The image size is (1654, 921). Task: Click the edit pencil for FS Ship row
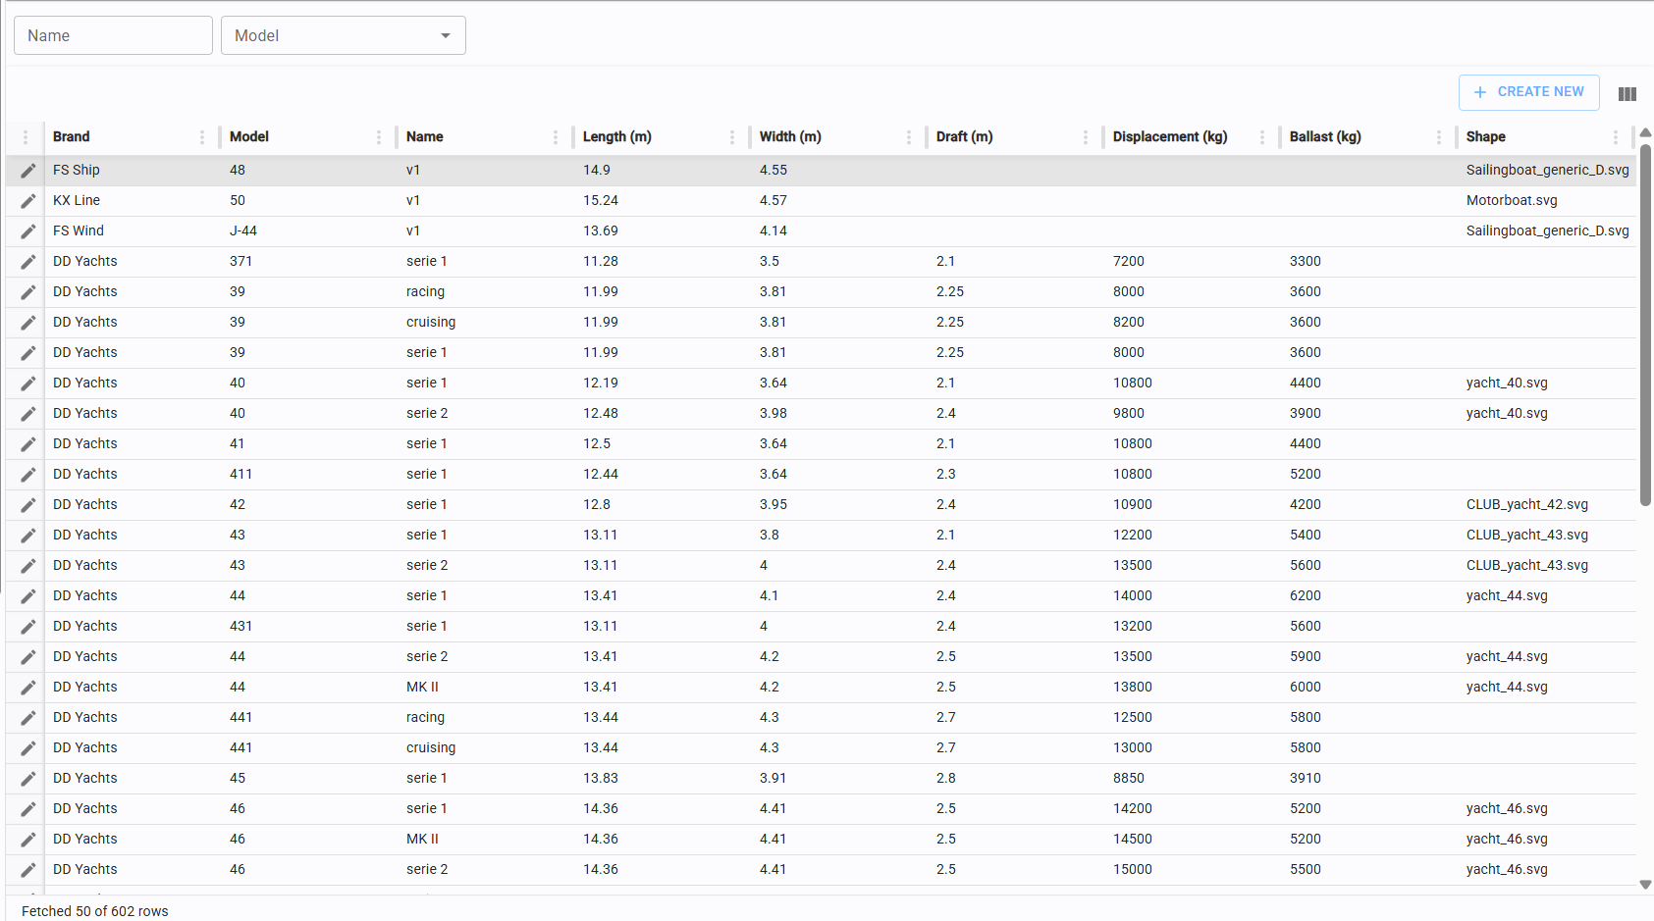pos(28,171)
